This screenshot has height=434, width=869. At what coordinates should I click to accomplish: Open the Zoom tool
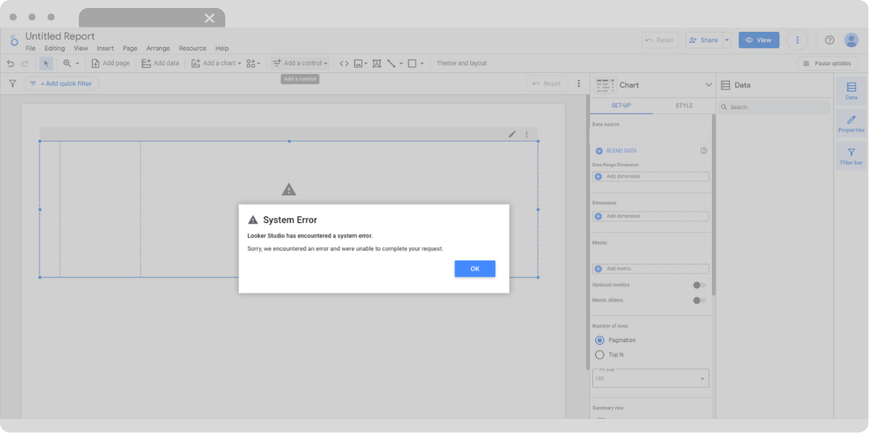click(x=67, y=63)
